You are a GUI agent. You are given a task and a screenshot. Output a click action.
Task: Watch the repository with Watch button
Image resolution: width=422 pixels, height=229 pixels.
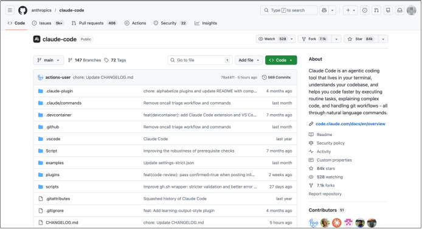click(x=272, y=39)
